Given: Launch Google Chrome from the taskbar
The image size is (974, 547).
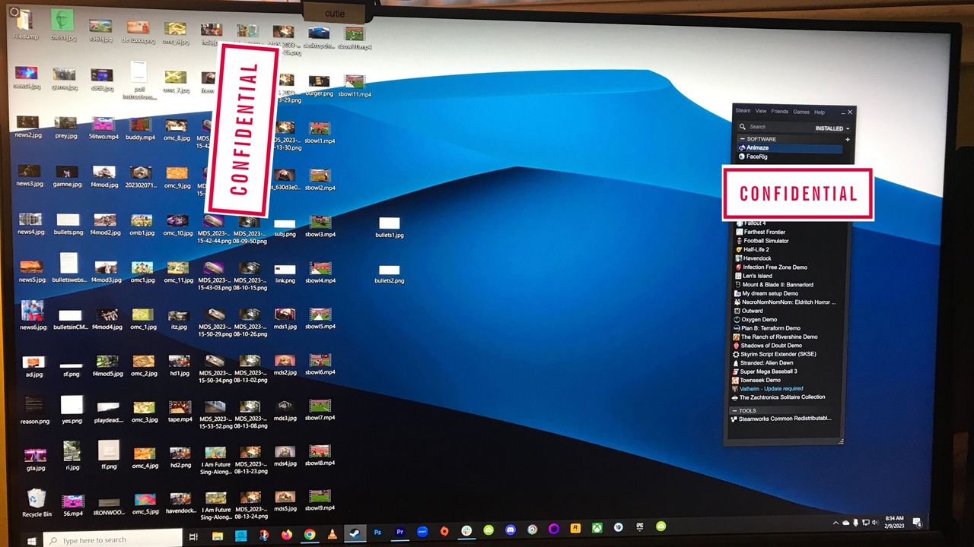Looking at the screenshot, I should tap(309, 535).
